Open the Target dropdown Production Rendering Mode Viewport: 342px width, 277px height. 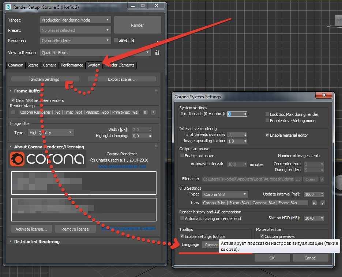pyautogui.click(x=75, y=20)
